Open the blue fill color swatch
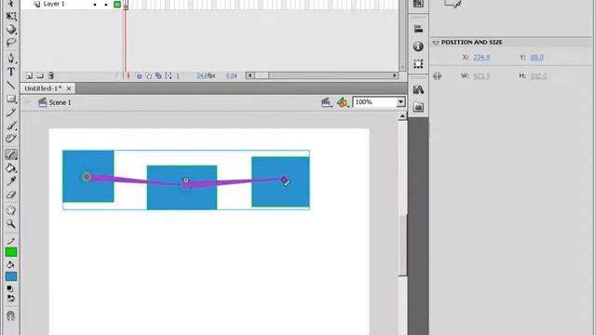Image resolution: width=596 pixels, height=335 pixels. pyautogui.click(x=11, y=276)
